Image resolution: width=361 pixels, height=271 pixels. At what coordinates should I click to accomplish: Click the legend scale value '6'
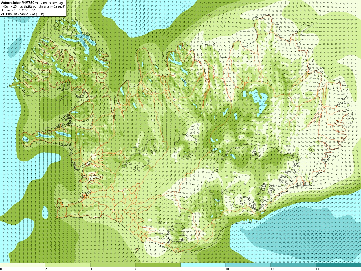pos(136,269)
